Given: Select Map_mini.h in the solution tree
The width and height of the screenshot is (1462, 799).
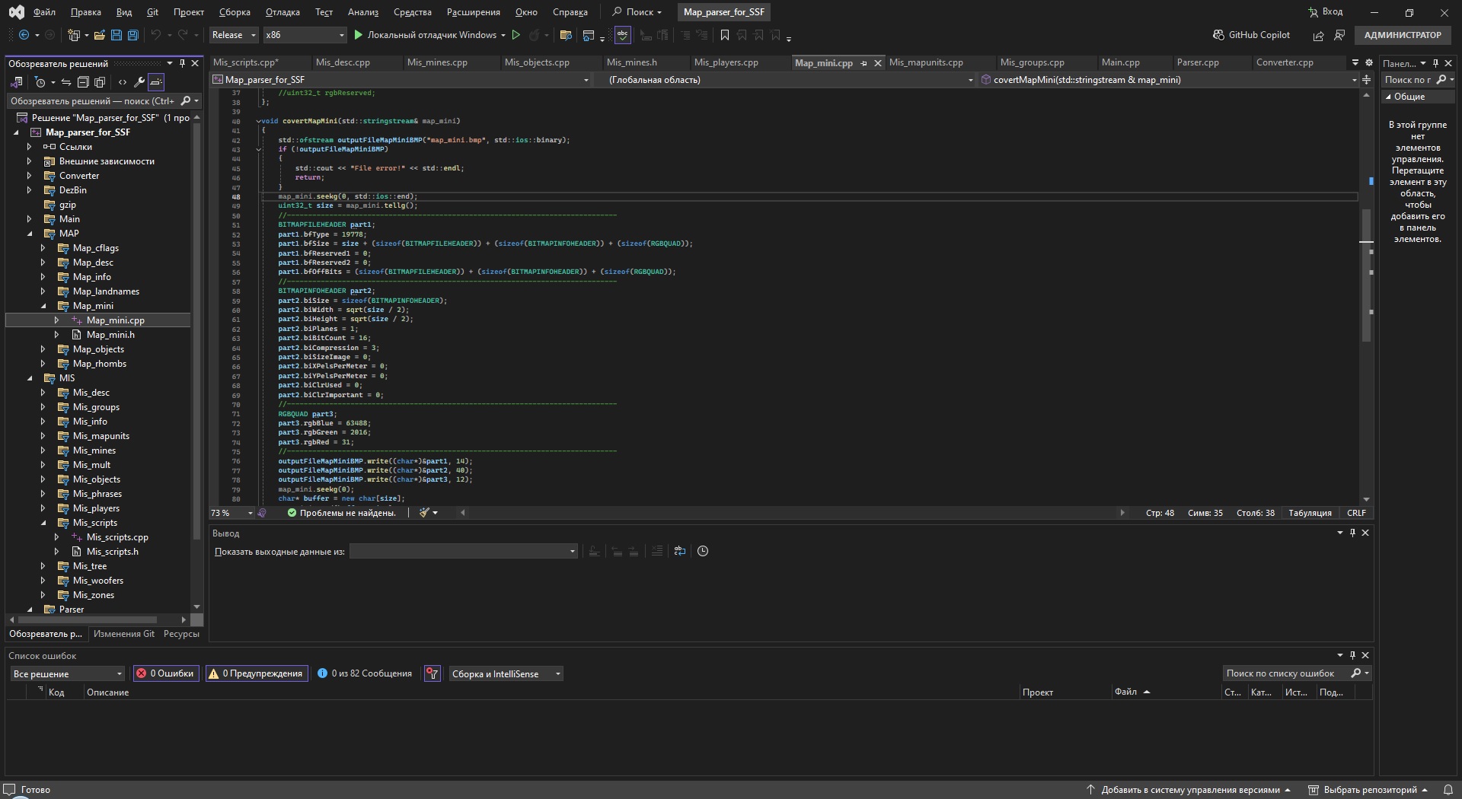Looking at the screenshot, I should pos(110,335).
